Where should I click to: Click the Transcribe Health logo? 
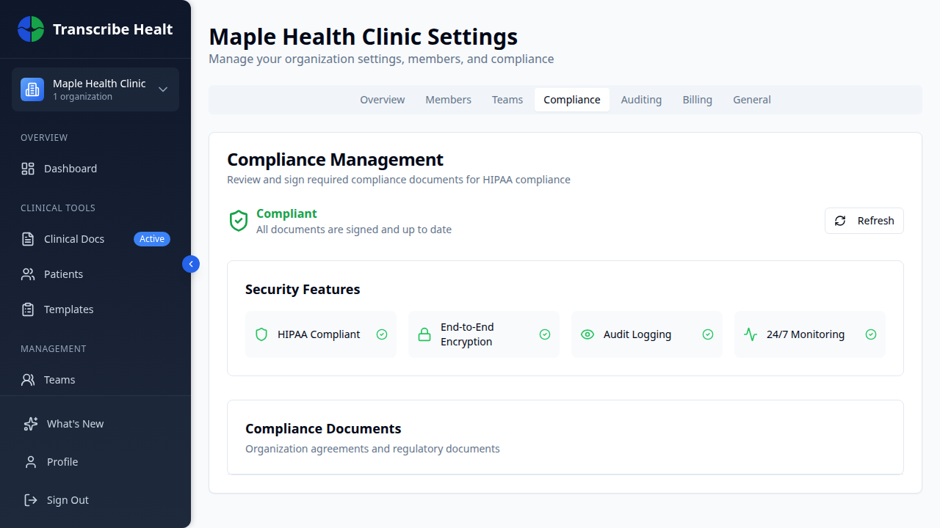pos(94,29)
